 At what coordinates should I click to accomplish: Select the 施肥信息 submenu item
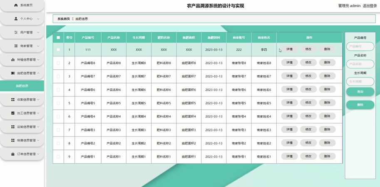22,86
